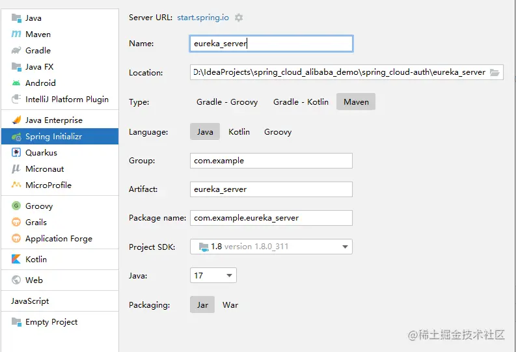516x352 pixels.
Task: Click the Java folder icon in sidebar
Action: (x=16, y=18)
